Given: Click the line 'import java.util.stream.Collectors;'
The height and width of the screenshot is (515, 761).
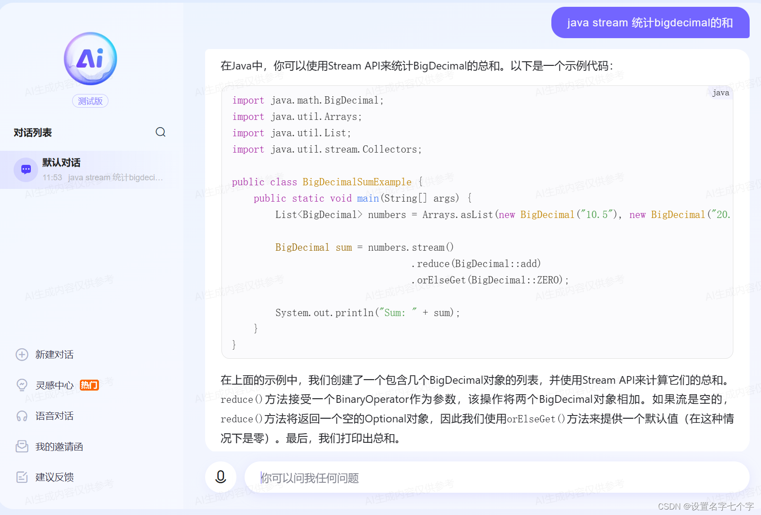Looking at the screenshot, I should click(x=327, y=149).
